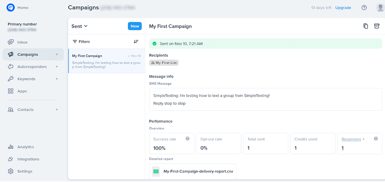Select the Apps menu label

tap(22, 91)
